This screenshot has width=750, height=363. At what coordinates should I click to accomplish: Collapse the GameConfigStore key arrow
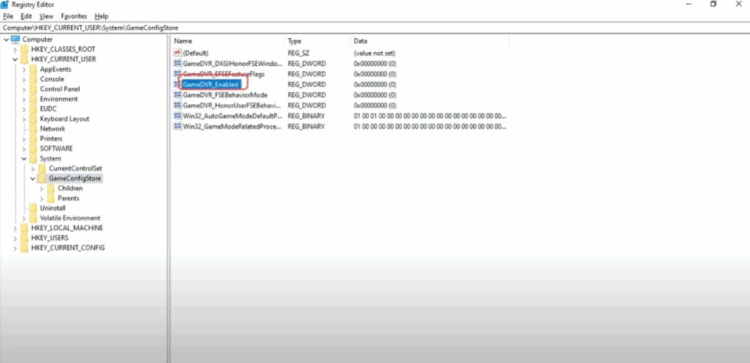coord(33,179)
